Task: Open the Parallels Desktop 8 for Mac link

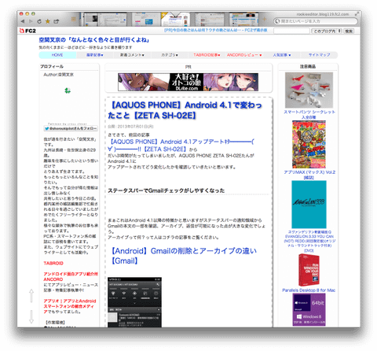Action: coord(309,290)
